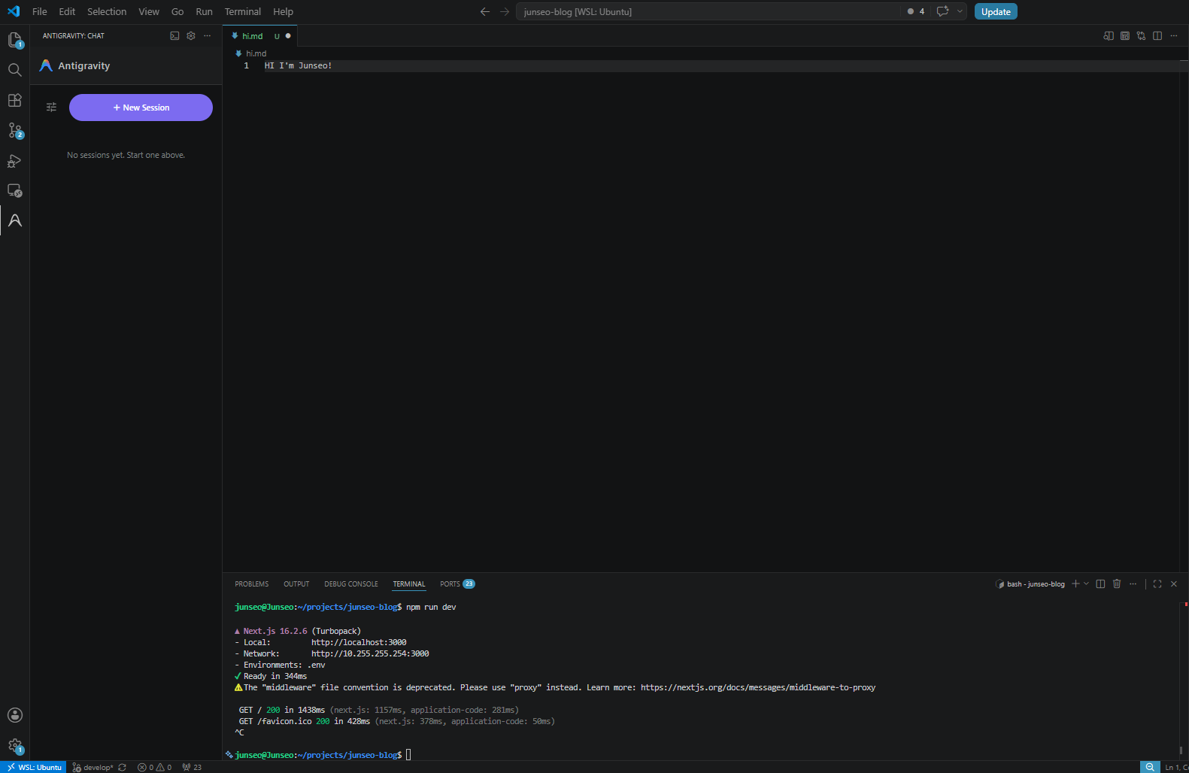Select the Antigravity activity bar icon

(14, 220)
